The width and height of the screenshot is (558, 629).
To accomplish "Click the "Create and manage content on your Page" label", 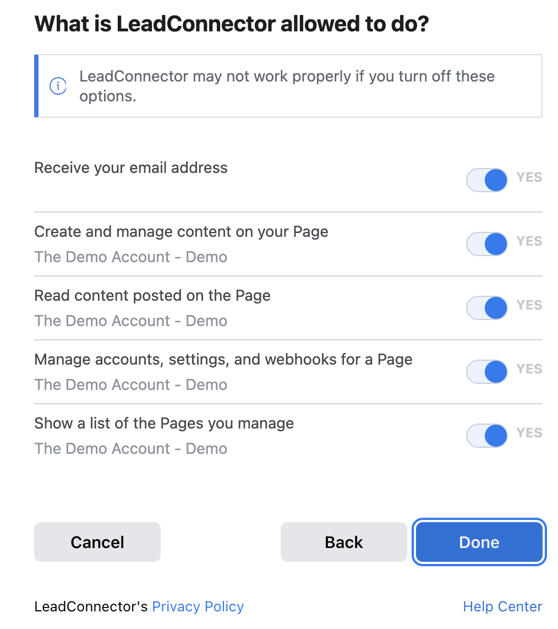I will 181,232.
